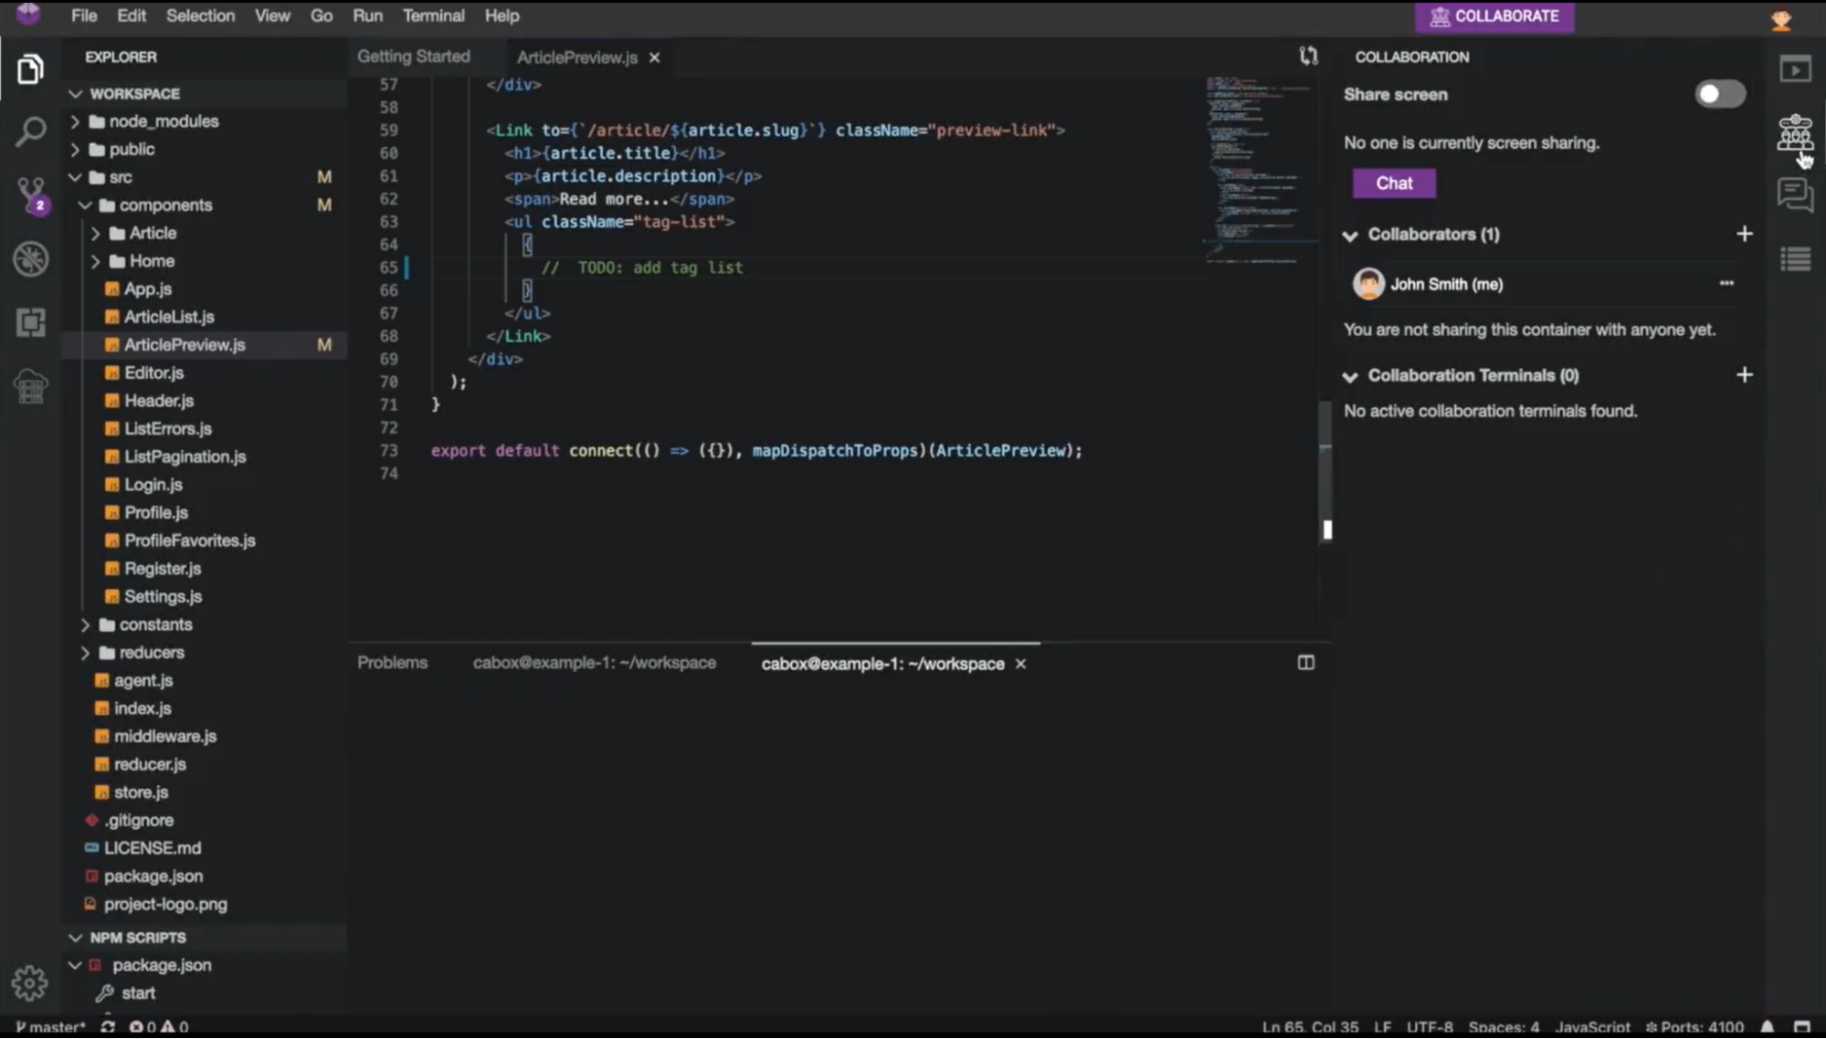Open Header.js in the file tree

click(x=159, y=401)
